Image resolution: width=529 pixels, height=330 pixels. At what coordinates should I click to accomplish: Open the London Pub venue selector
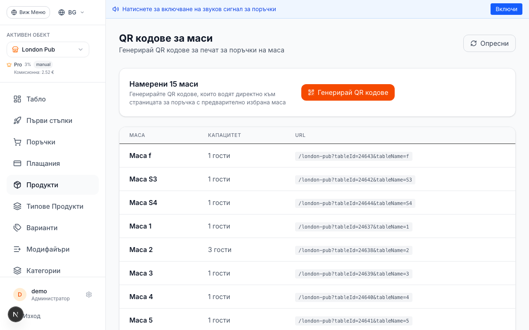click(48, 49)
